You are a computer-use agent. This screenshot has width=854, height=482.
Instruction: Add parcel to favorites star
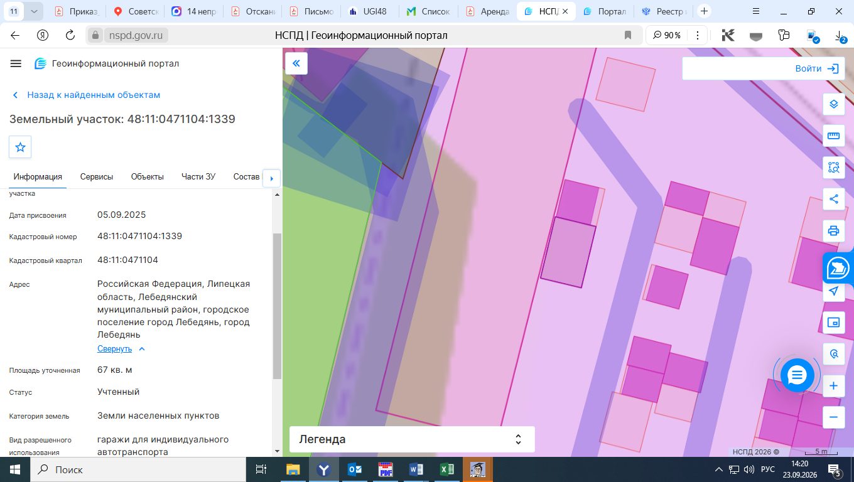[x=20, y=147]
